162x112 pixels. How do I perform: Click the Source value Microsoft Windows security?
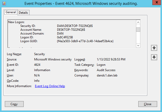(x=53, y=59)
